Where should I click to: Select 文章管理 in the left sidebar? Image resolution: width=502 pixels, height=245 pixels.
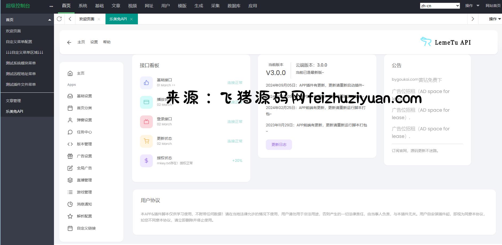point(13,101)
